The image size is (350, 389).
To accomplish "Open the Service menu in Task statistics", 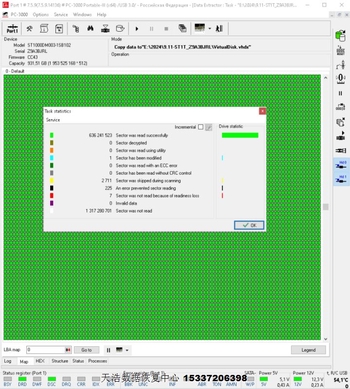I will tap(53, 120).
